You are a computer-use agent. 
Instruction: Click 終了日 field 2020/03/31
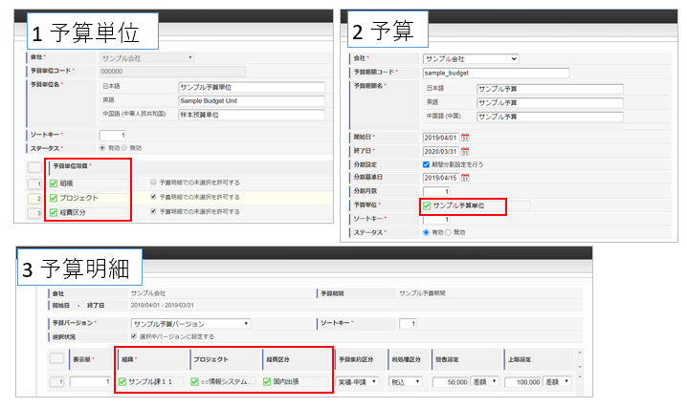(441, 152)
